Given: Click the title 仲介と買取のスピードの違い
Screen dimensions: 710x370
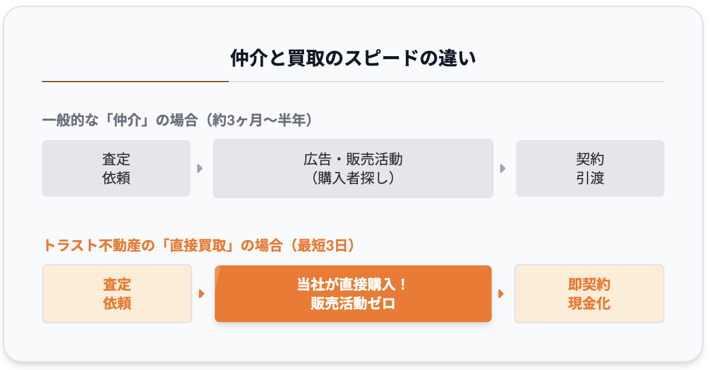Looking at the screenshot, I should (353, 59).
